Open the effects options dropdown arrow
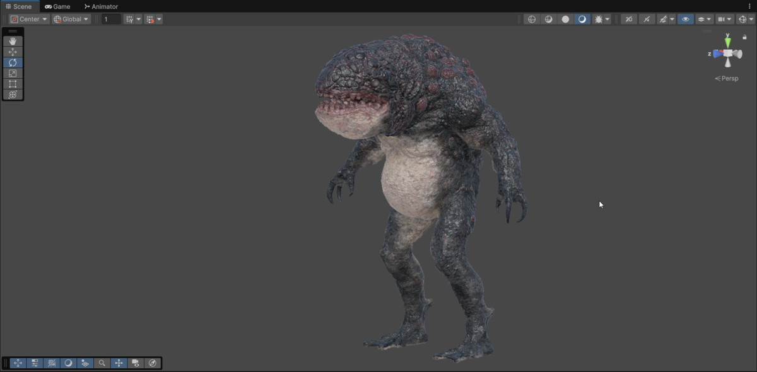Screen dimensions: 757x372 pyautogui.click(x=672, y=19)
